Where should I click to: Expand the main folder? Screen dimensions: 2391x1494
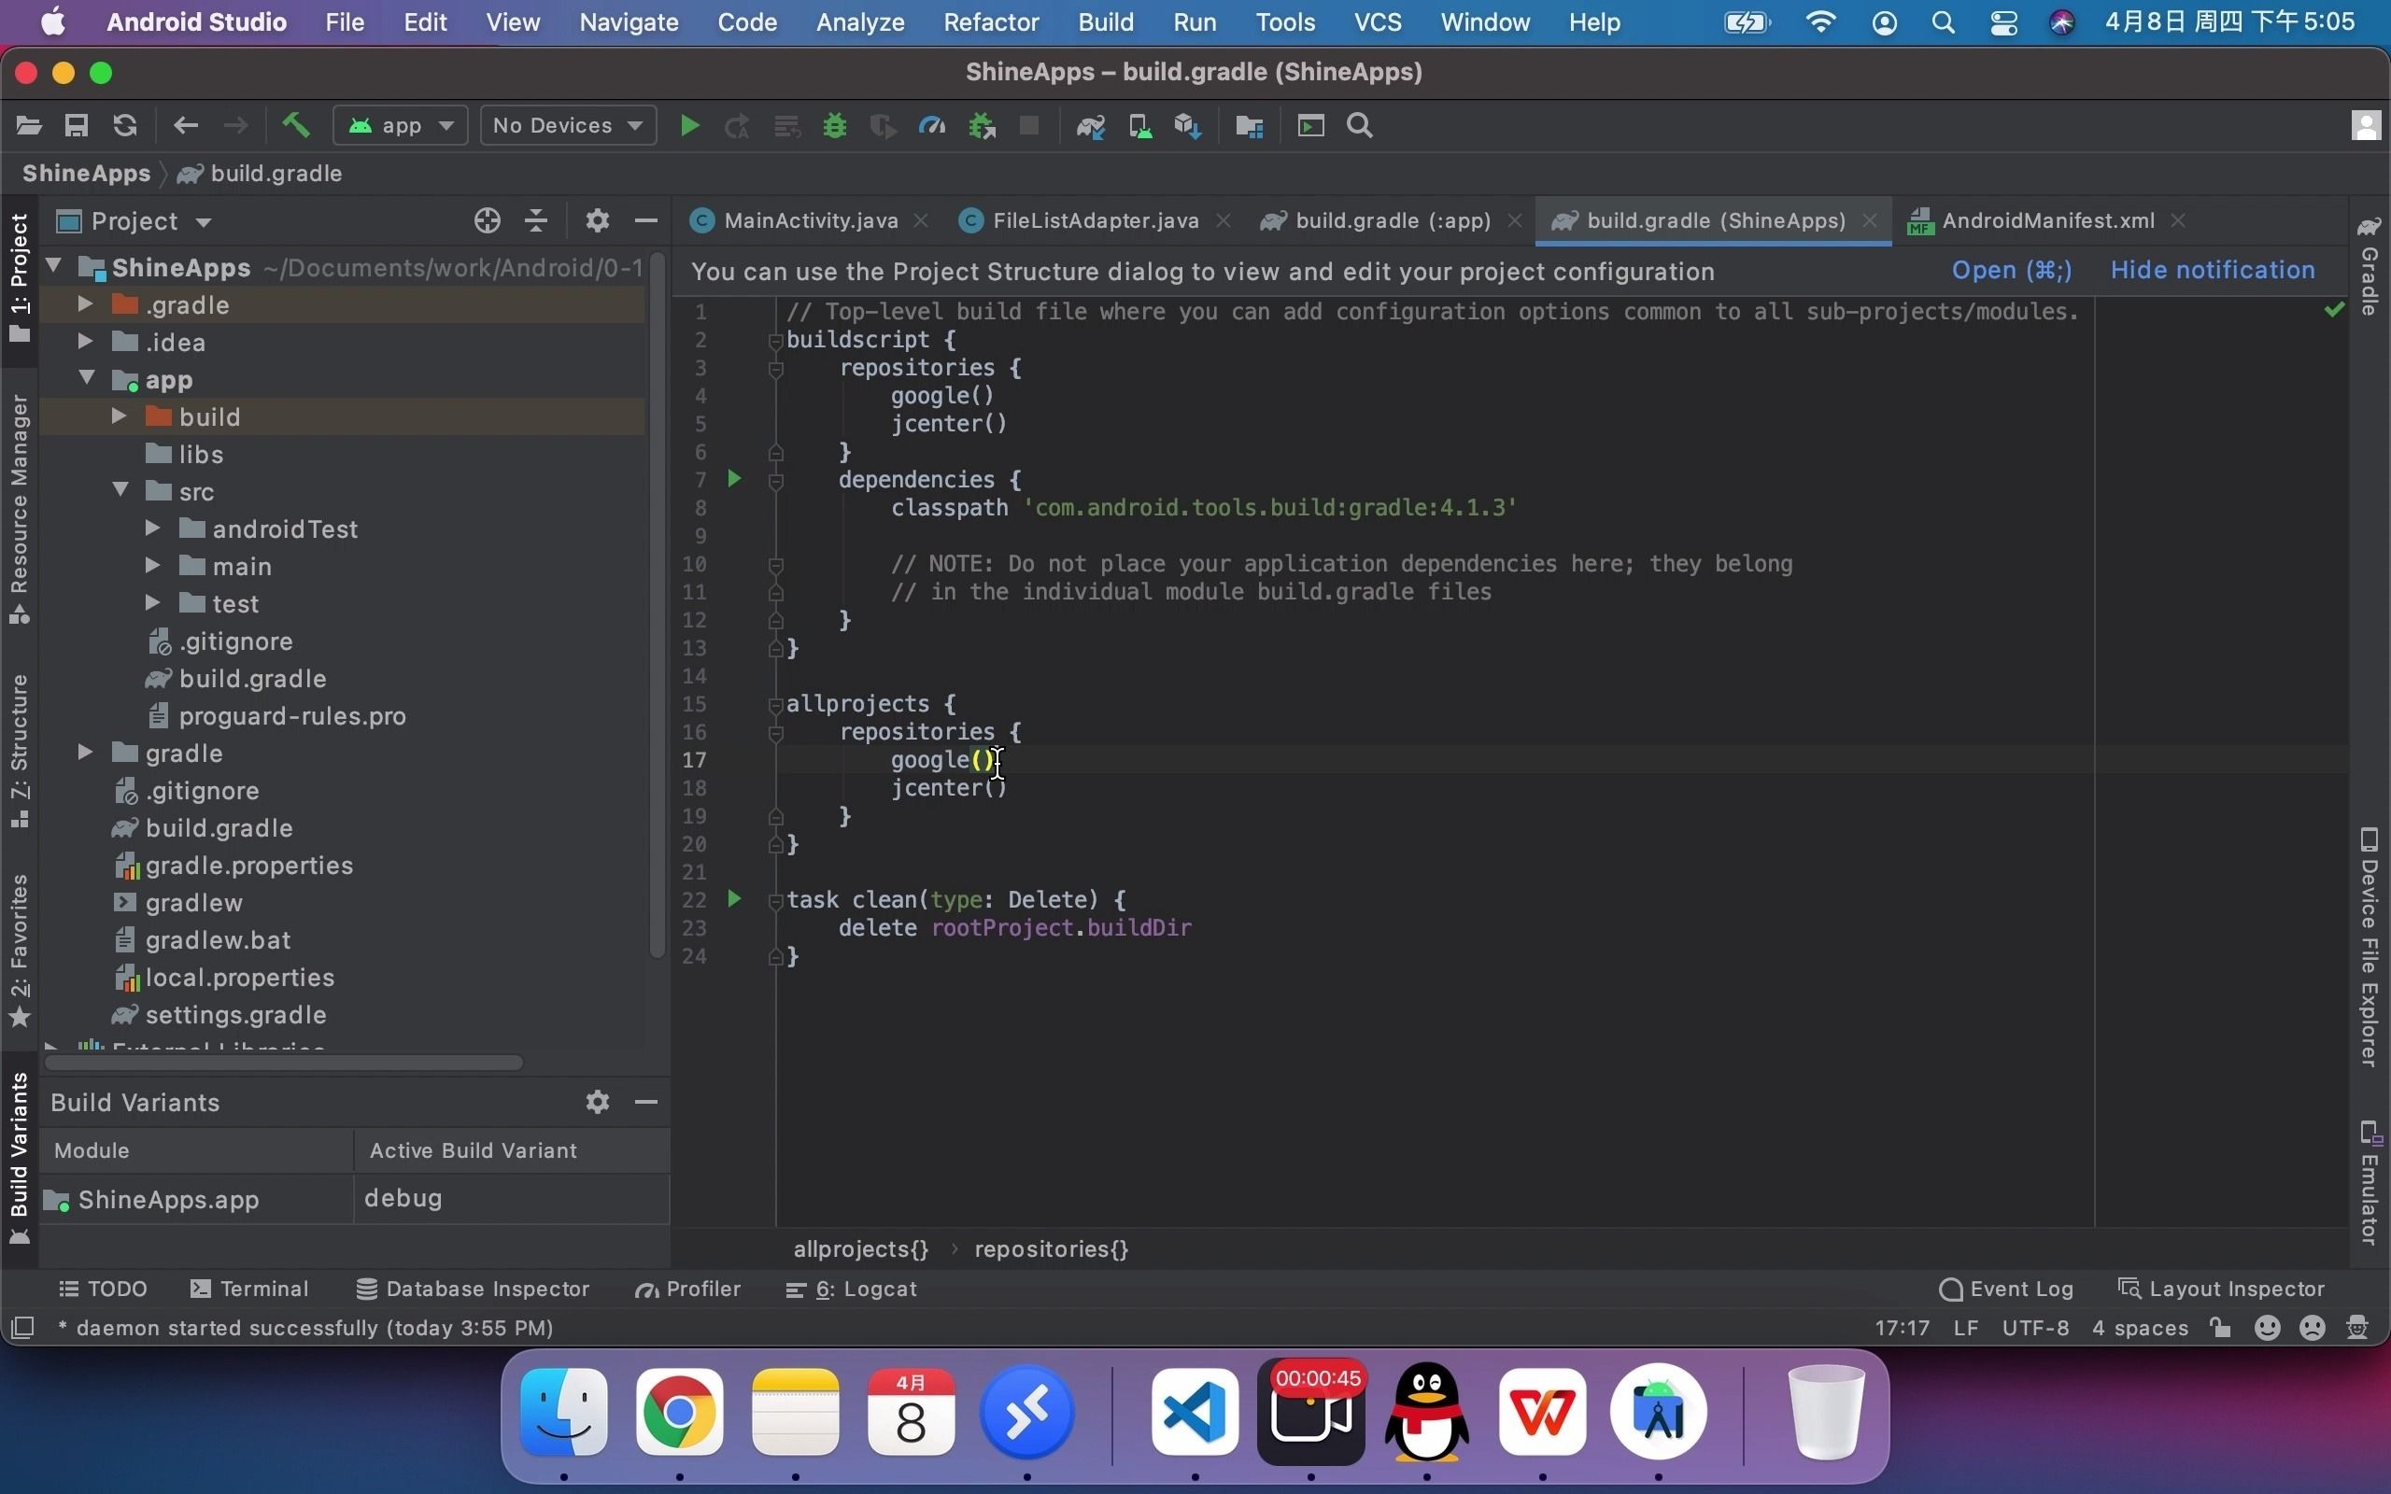tap(153, 565)
